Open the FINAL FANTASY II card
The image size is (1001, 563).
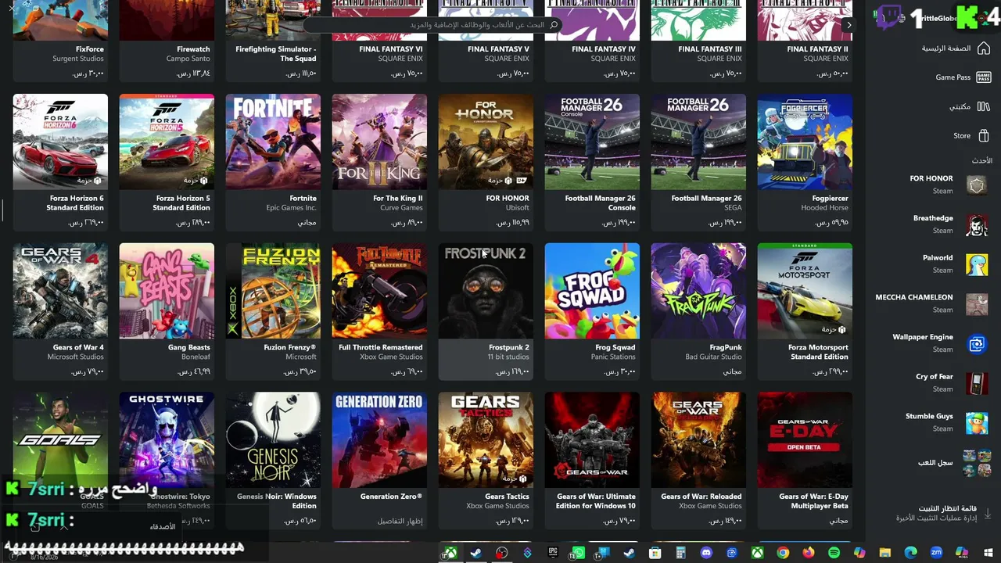click(805, 39)
